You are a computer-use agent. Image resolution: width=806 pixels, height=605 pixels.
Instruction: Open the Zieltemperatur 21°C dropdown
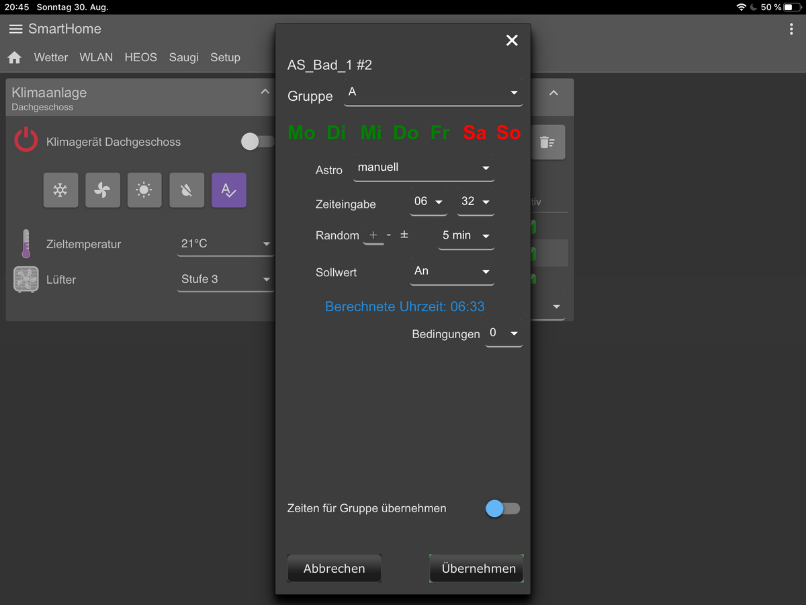(x=226, y=244)
